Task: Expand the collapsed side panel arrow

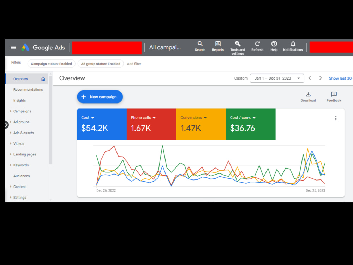Action: pos(6,125)
